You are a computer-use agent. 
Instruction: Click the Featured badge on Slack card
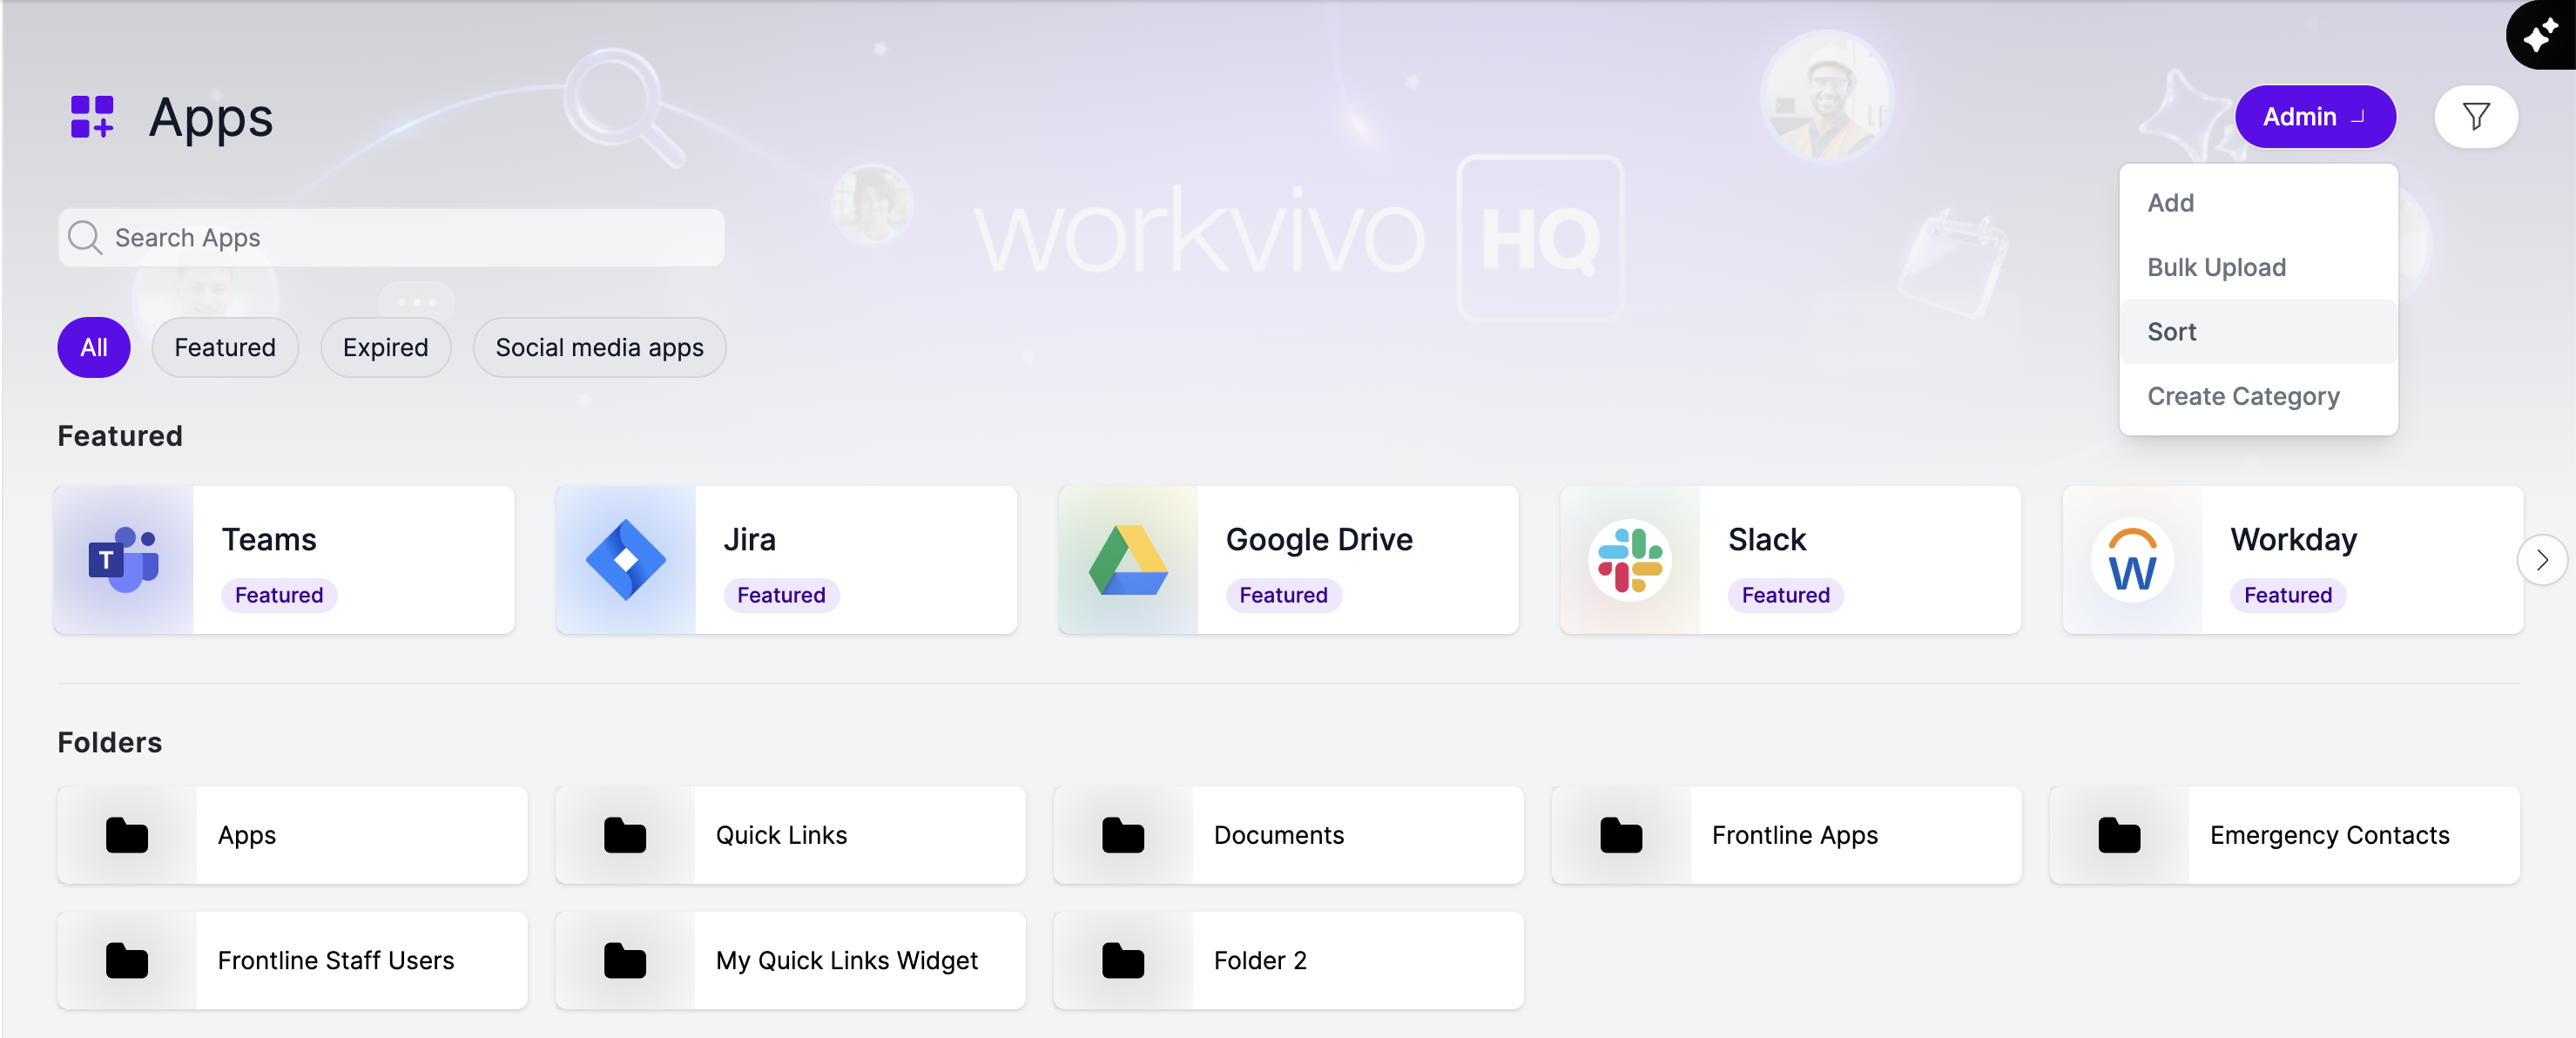[x=1786, y=595]
